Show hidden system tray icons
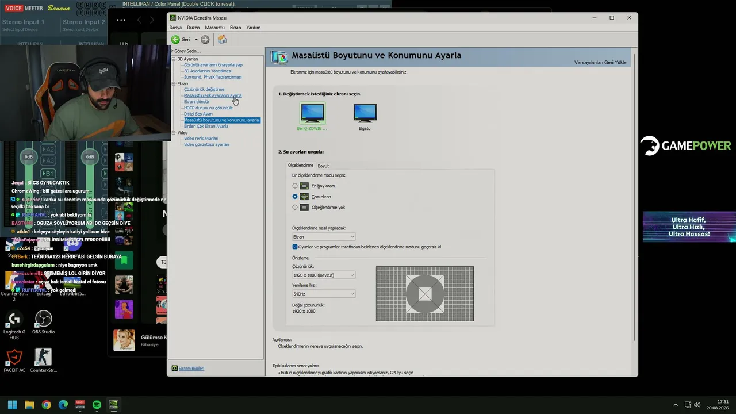The height and width of the screenshot is (414, 736). [676, 405]
